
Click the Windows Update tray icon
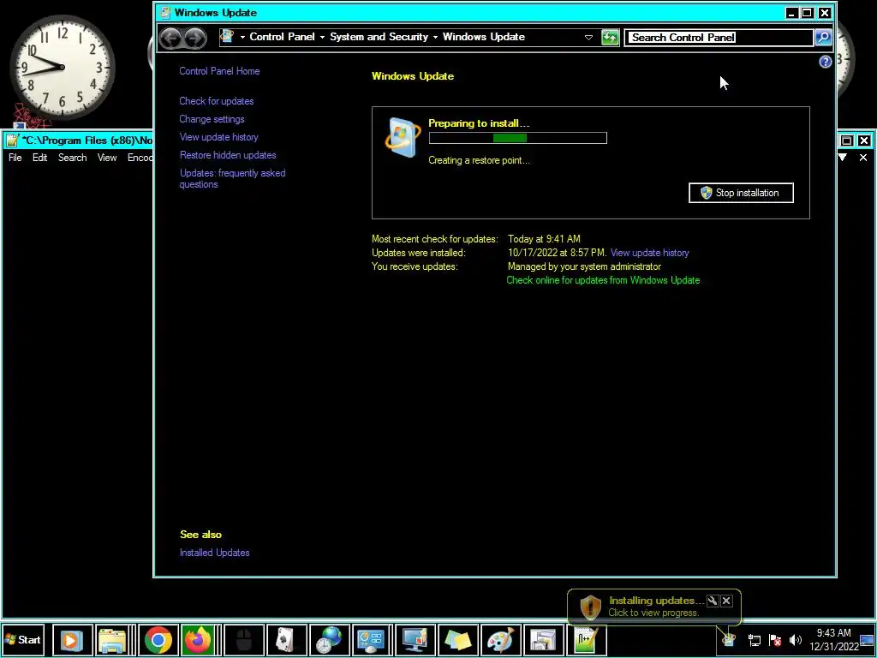(x=729, y=639)
